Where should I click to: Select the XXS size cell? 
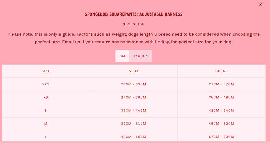(x=46, y=84)
